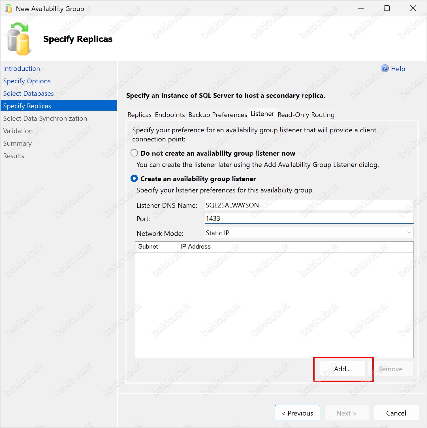Click the title bar database icon
427x428 pixels.
[x=8, y=9]
